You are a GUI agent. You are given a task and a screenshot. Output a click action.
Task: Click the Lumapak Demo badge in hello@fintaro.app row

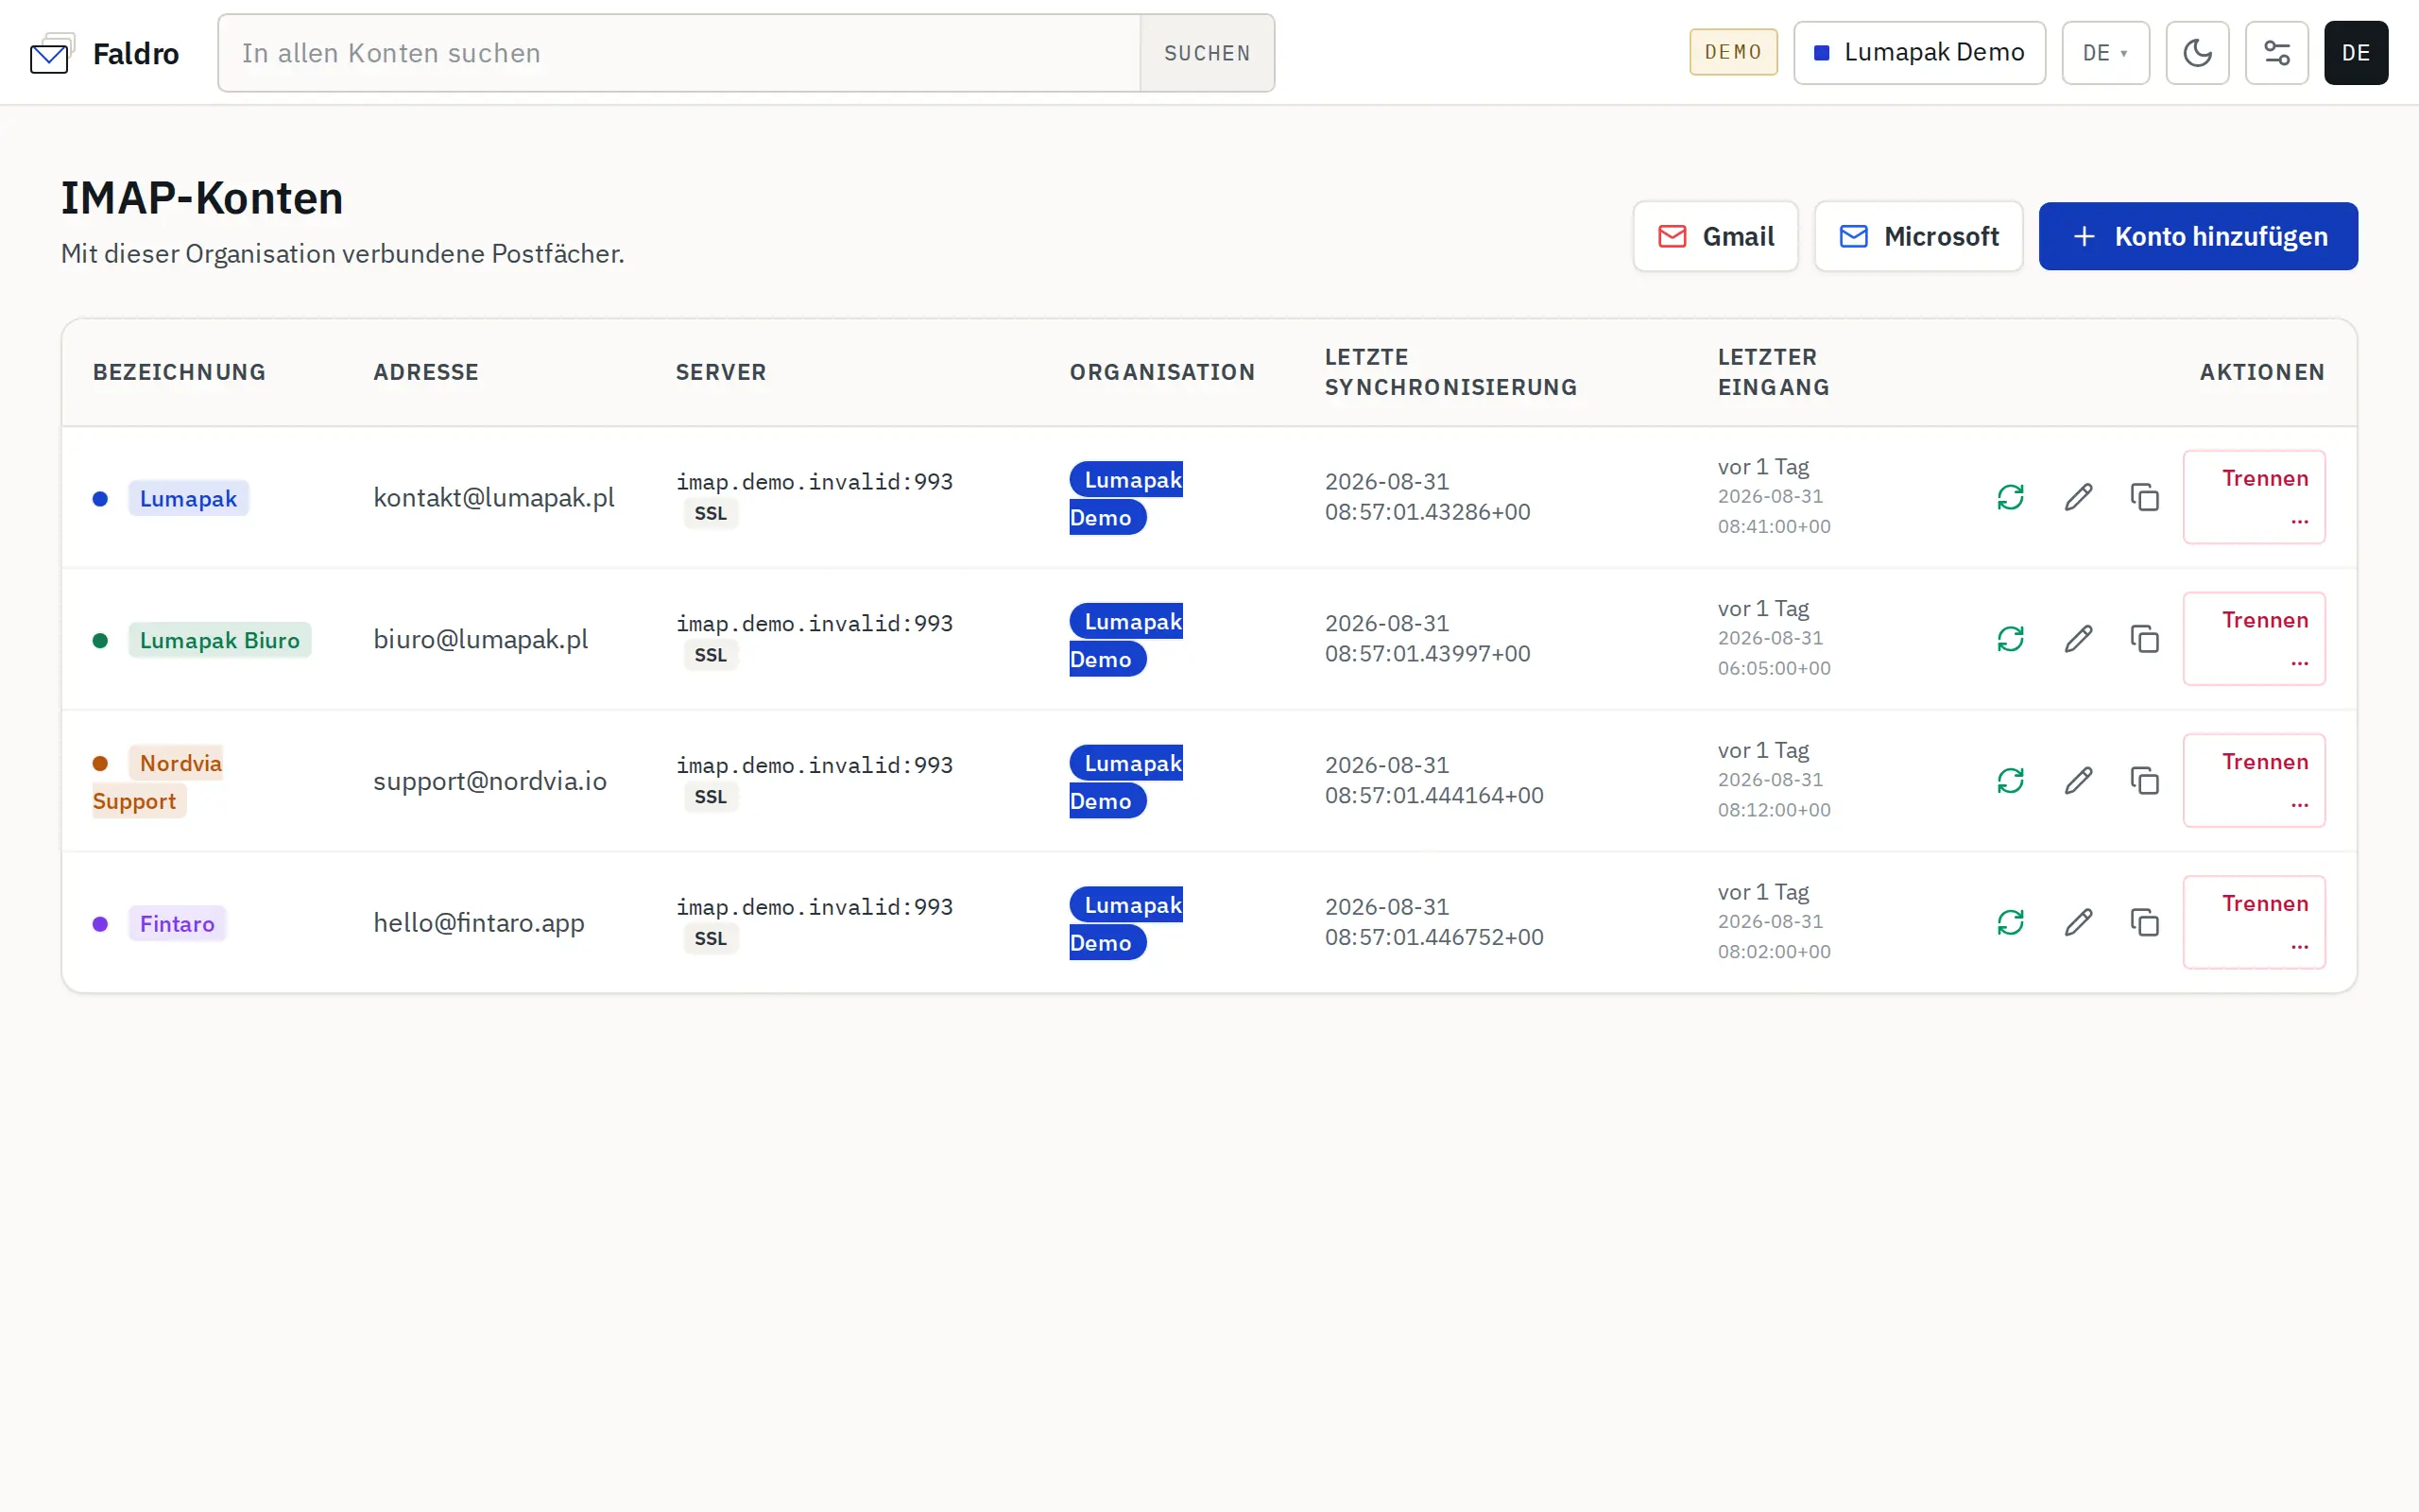click(x=1126, y=923)
